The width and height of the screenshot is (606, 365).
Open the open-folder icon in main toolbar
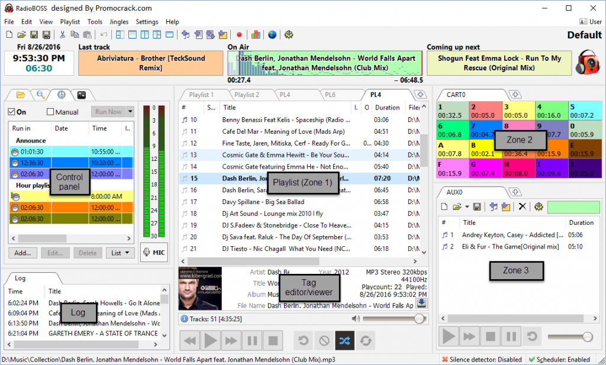click(x=22, y=35)
